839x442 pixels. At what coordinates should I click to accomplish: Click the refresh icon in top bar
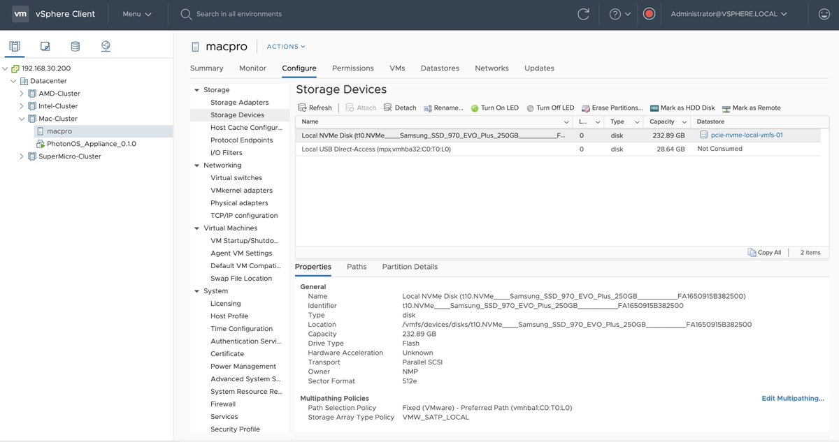583,14
